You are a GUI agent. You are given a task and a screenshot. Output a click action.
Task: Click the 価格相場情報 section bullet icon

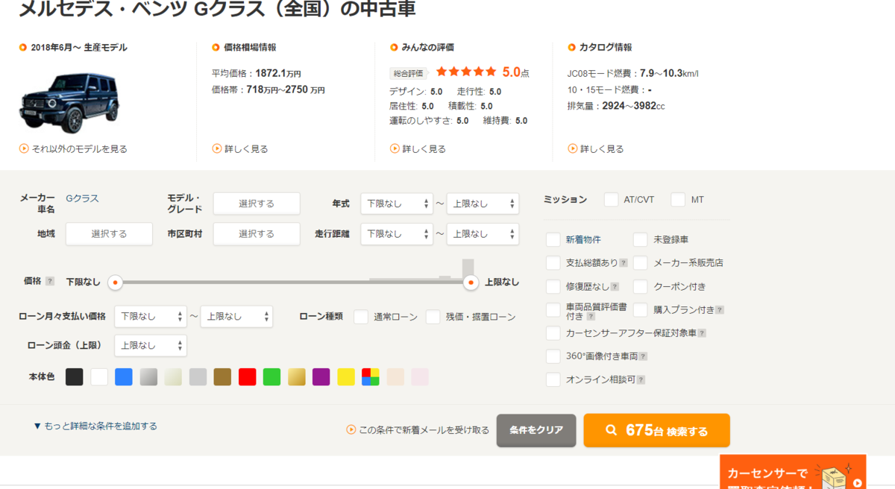pyautogui.click(x=216, y=48)
